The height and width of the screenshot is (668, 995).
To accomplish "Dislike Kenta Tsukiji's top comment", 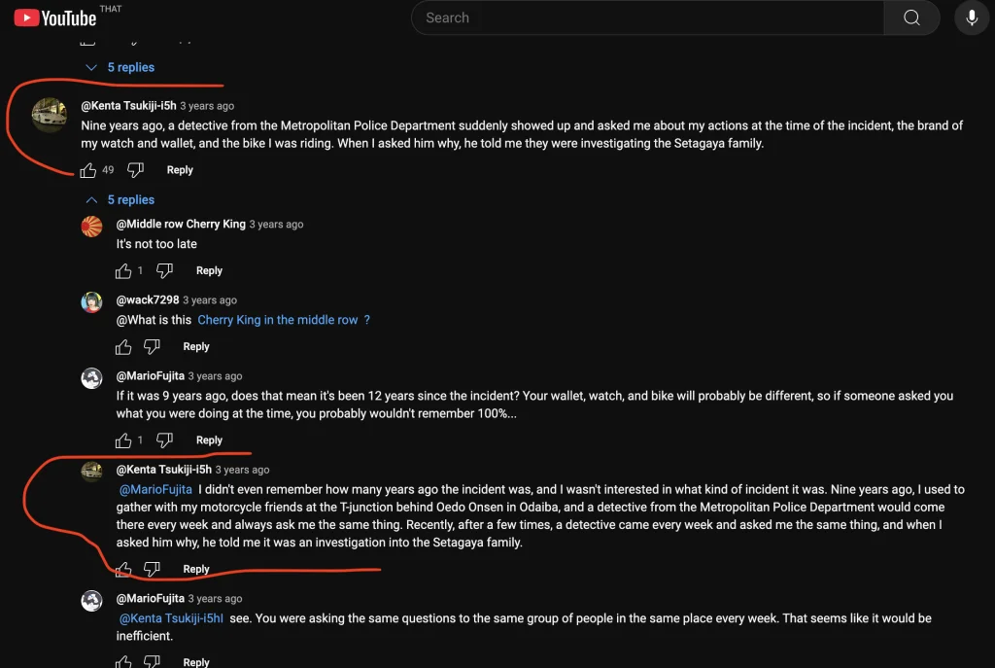I will [136, 170].
